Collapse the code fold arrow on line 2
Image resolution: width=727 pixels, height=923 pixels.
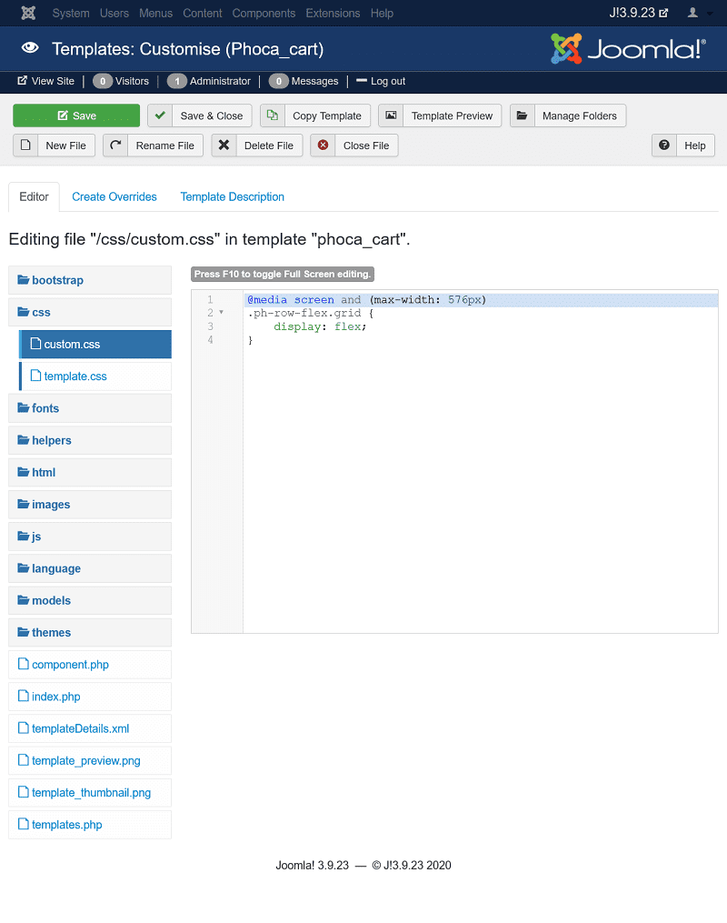coord(221,313)
